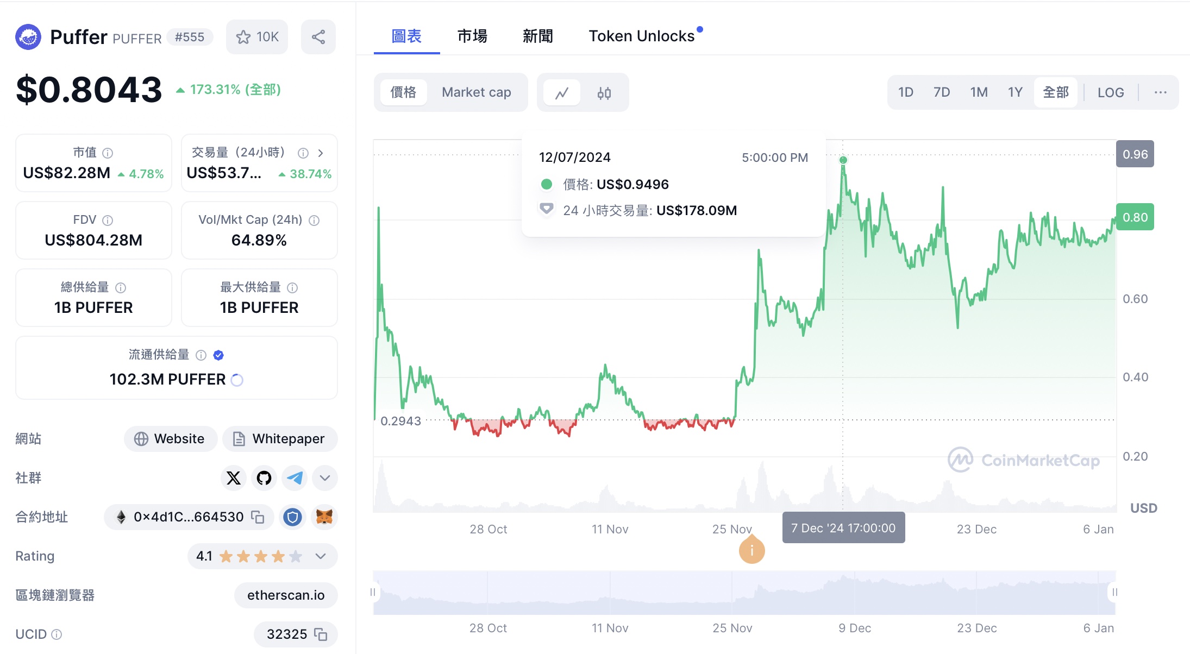Switch to candlestick chart view
The height and width of the screenshot is (654, 1190).
[604, 93]
